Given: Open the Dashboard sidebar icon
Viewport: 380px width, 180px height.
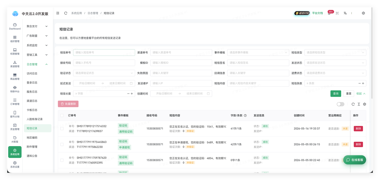Looking at the screenshot, I should pos(15,26).
